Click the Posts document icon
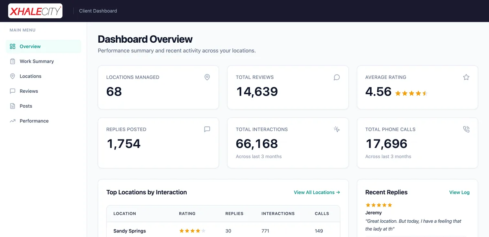Screen dimensions: 489x237 [13, 106]
